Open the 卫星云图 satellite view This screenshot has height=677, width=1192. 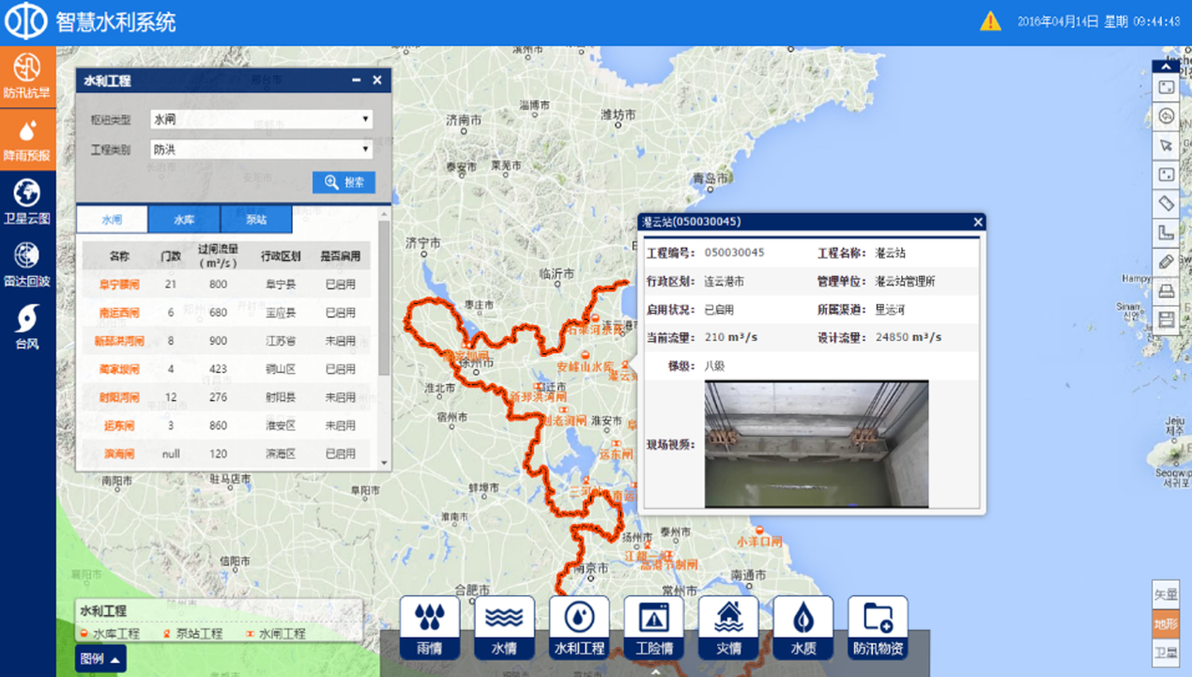(27, 202)
